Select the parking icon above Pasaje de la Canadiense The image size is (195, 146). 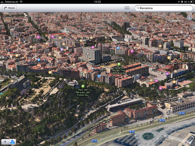pos(118,48)
